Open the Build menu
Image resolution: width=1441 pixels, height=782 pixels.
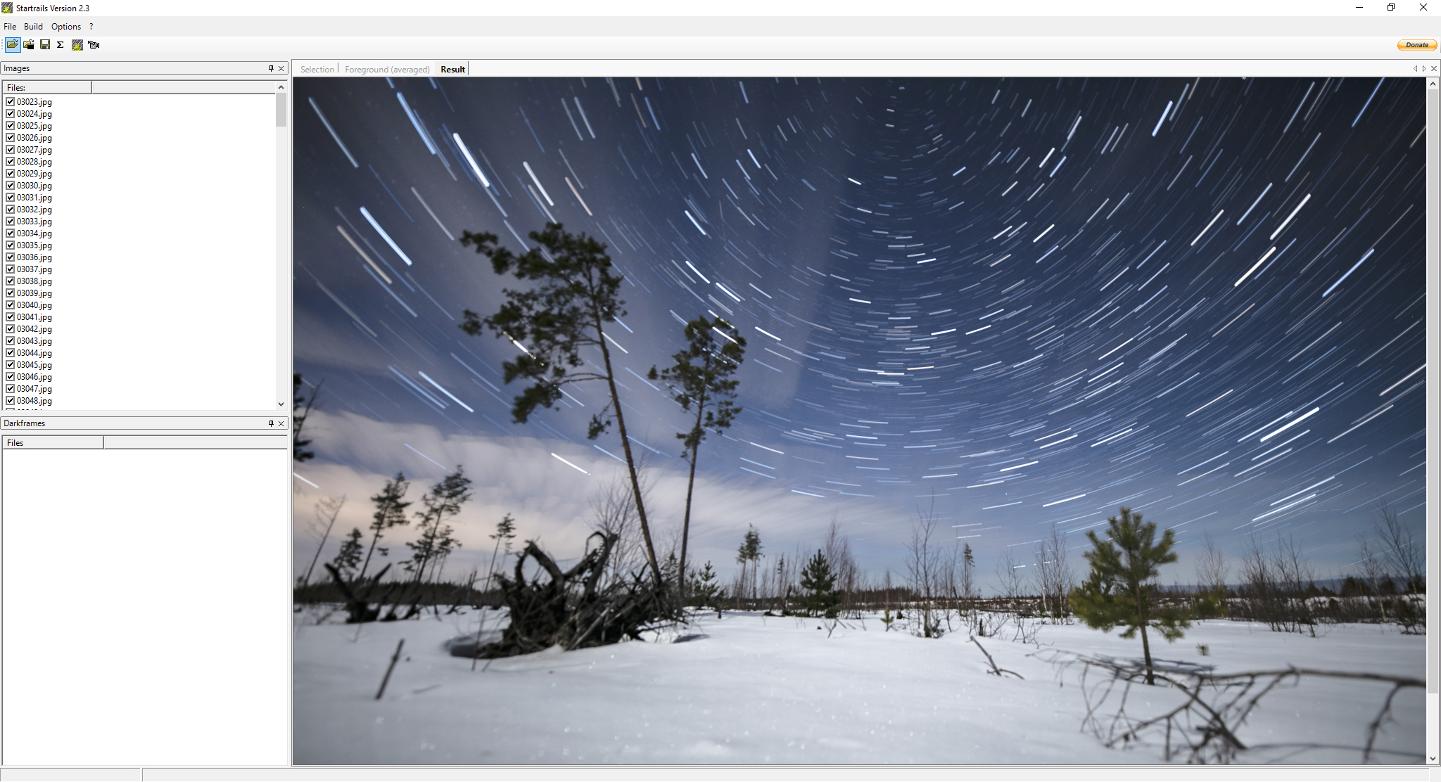click(33, 27)
